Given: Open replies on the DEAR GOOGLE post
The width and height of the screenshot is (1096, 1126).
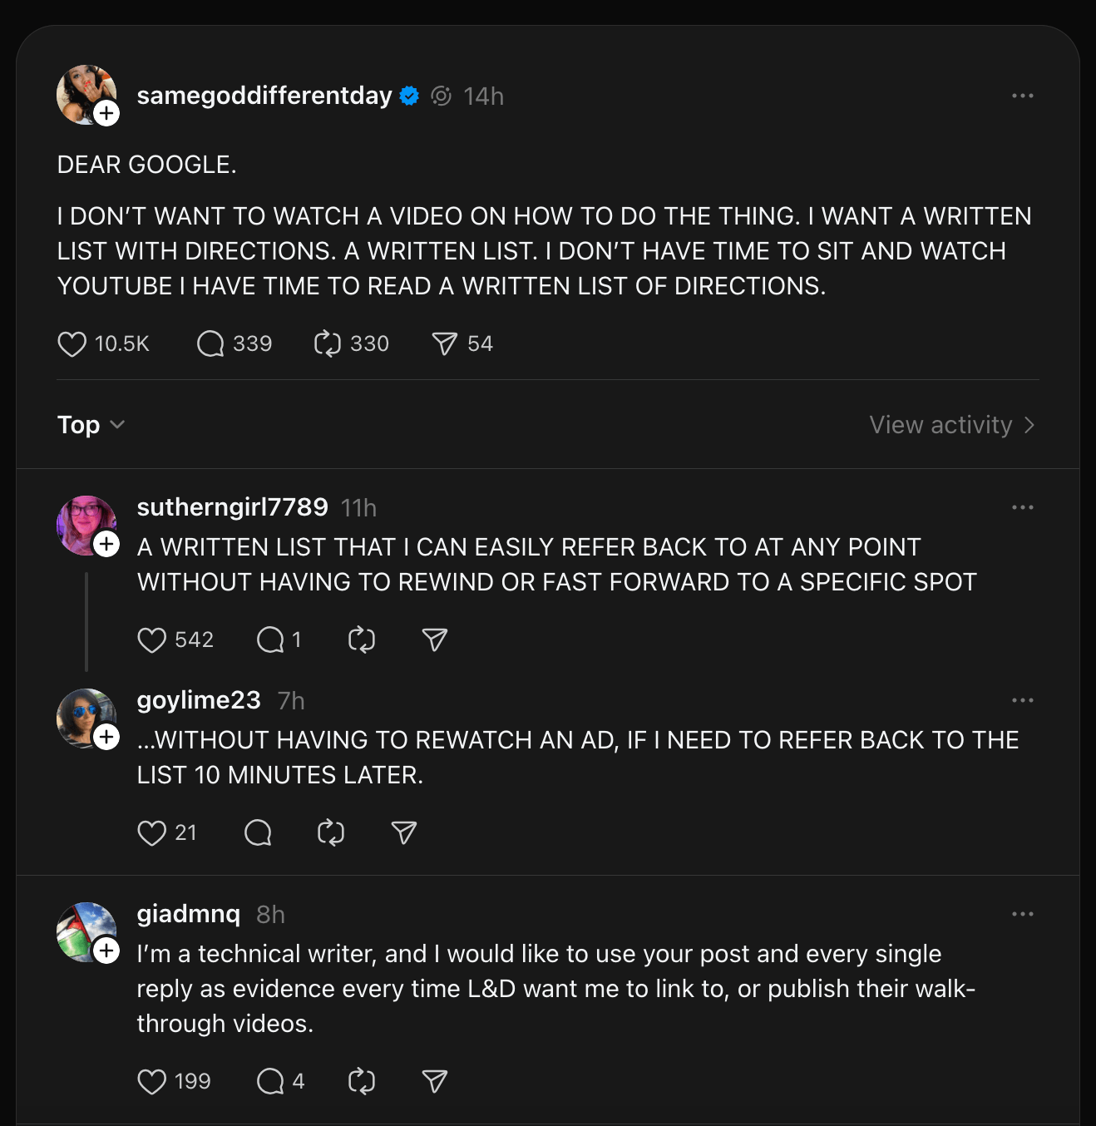Looking at the screenshot, I should click(210, 344).
